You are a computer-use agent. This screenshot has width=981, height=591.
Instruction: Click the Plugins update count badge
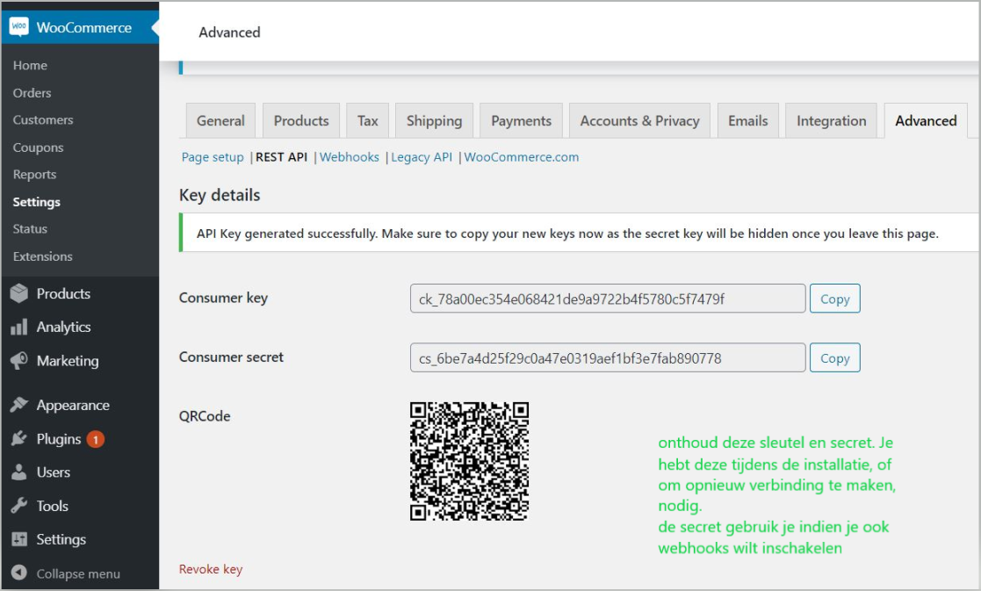coord(96,440)
